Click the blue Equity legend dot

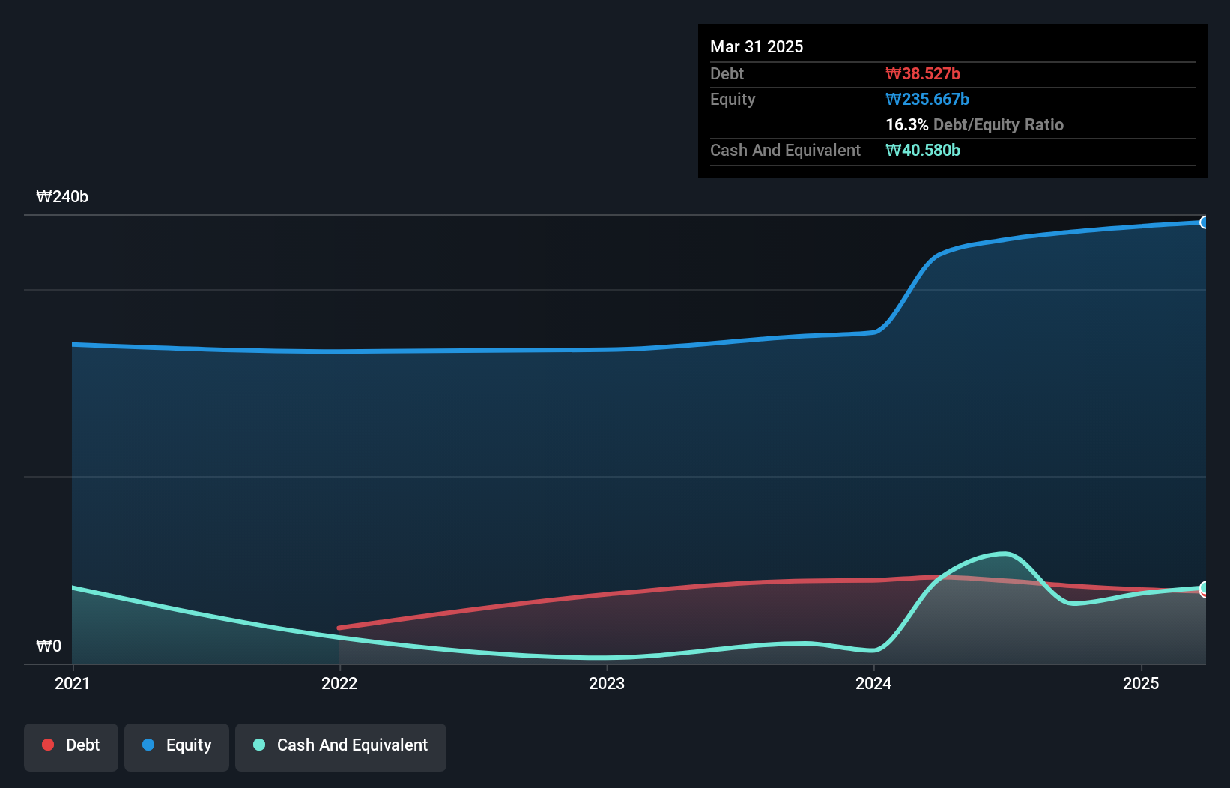point(148,745)
